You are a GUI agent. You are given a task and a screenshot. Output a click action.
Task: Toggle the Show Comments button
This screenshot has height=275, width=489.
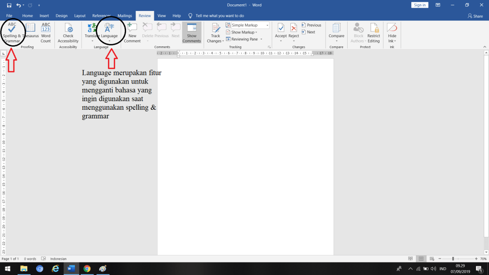[191, 32]
